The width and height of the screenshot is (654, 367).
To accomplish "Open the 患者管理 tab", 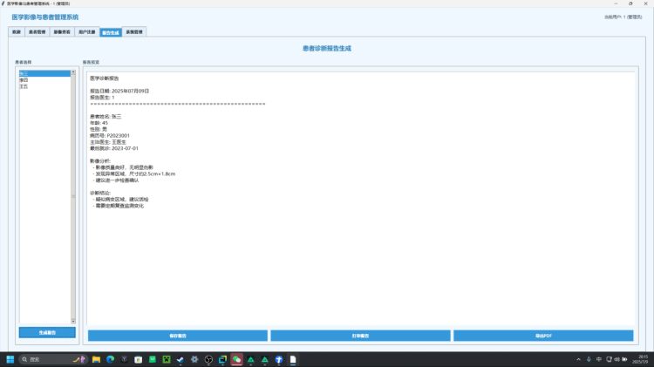I will pos(37,32).
